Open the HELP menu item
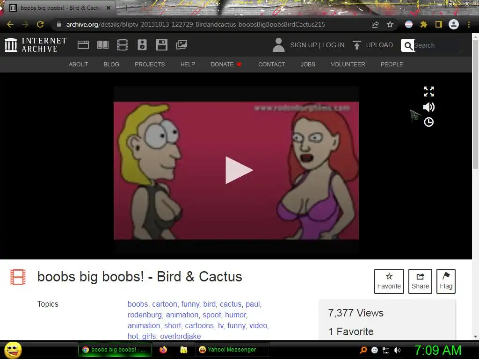The image size is (479, 359). pos(188,65)
